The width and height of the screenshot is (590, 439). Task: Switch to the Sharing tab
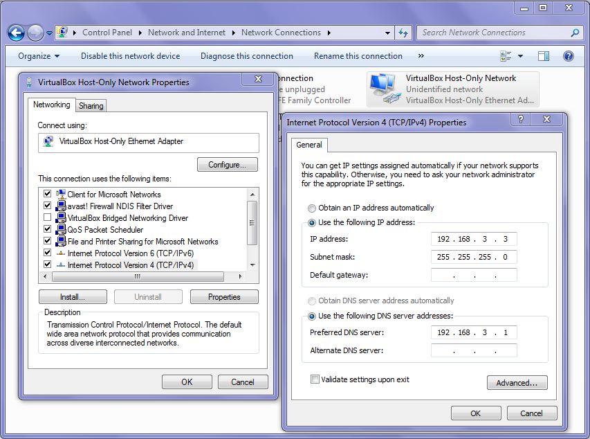coord(91,106)
